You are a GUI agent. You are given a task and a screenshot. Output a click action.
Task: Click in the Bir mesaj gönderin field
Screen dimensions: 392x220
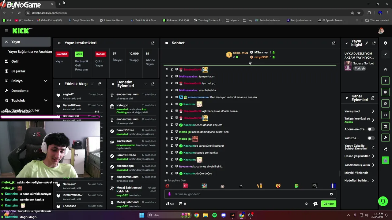[x=250, y=194]
